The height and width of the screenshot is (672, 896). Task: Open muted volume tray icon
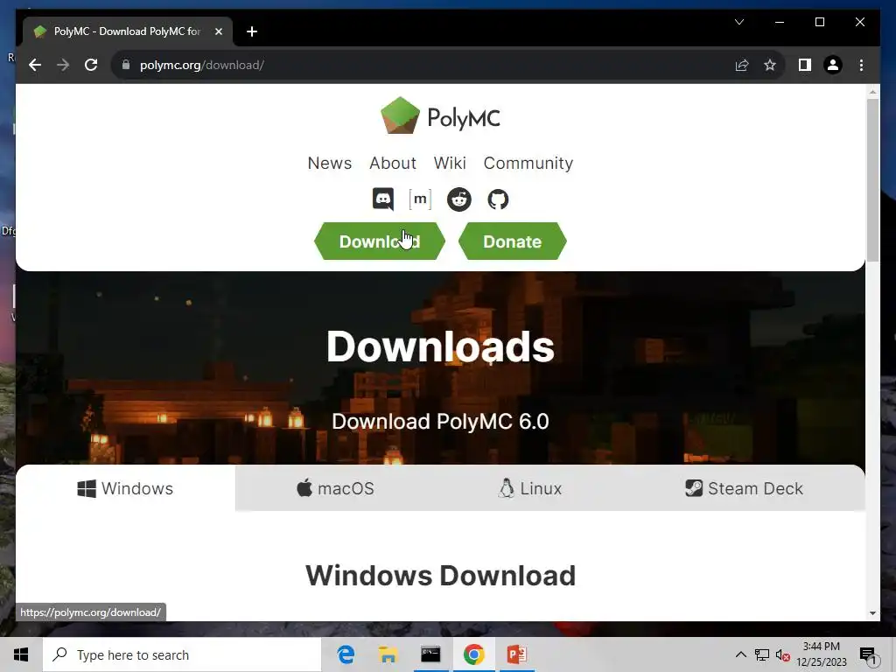pos(783,654)
